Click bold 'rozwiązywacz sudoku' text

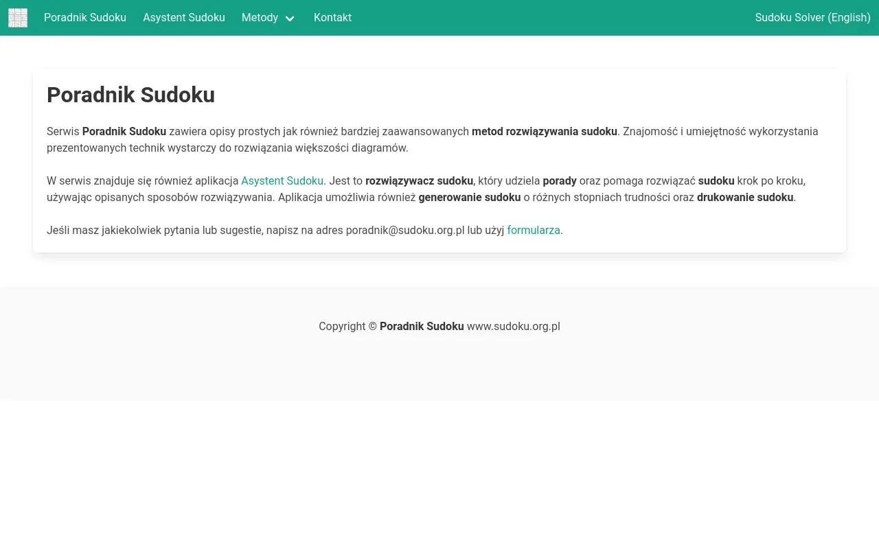[x=419, y=180]
